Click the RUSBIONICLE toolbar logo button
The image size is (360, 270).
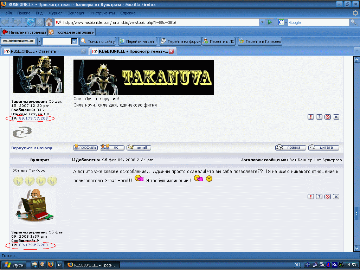coord(18,41)
